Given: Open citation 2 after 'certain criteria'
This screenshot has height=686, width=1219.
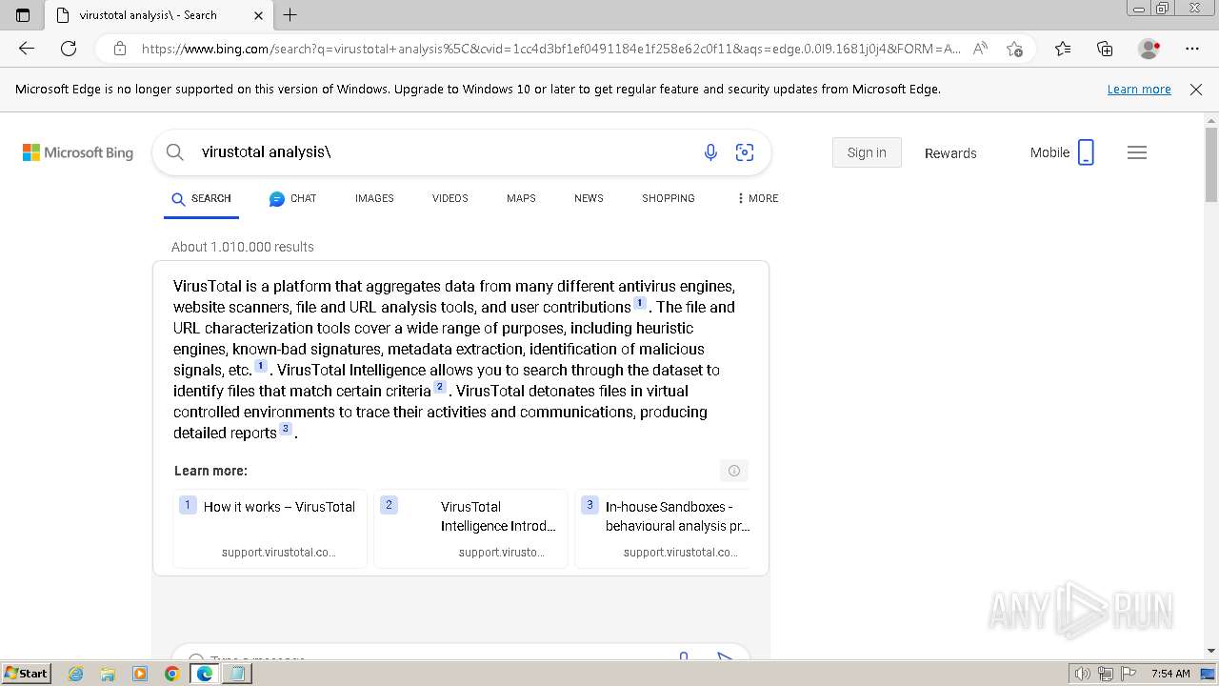Looking at the screenshot, I should click(440, 388).
